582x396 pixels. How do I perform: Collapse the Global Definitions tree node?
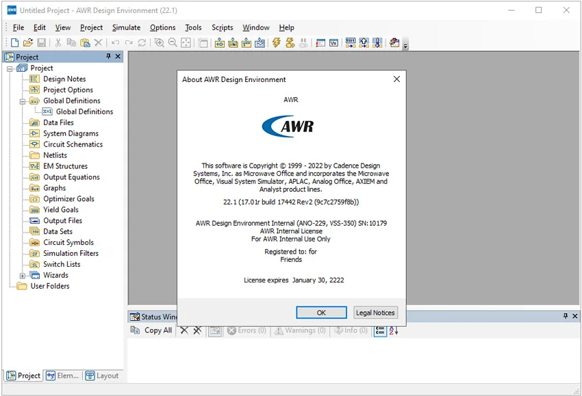[x=23, y=101]
